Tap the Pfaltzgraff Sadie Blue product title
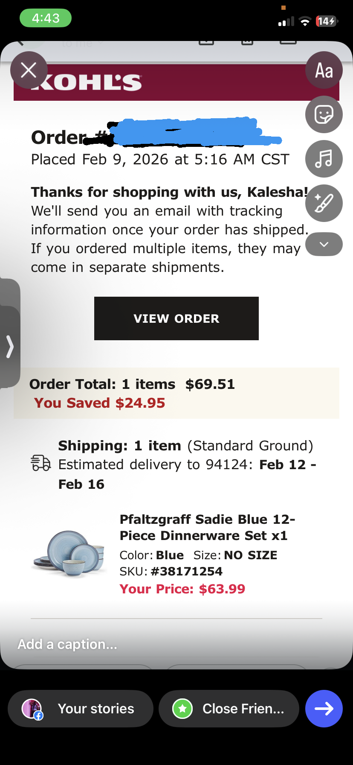353x765 pixels. [x=208, y=527]
